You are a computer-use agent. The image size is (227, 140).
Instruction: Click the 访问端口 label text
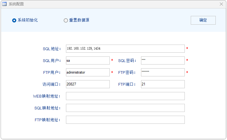pos(52,84)
